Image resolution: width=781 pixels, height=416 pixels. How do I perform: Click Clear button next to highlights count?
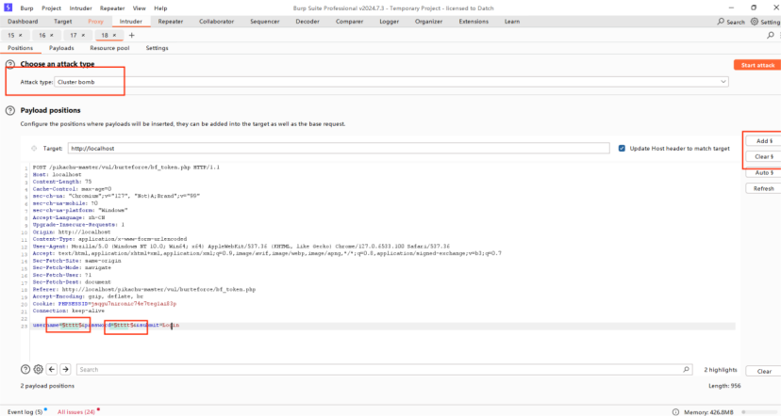(x=764, y=371)
